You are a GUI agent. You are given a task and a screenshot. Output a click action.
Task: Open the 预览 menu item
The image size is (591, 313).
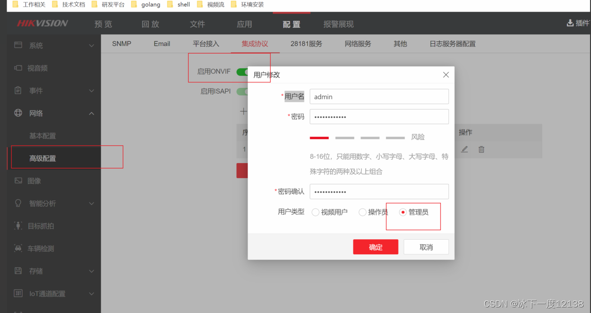pos(103,24)
